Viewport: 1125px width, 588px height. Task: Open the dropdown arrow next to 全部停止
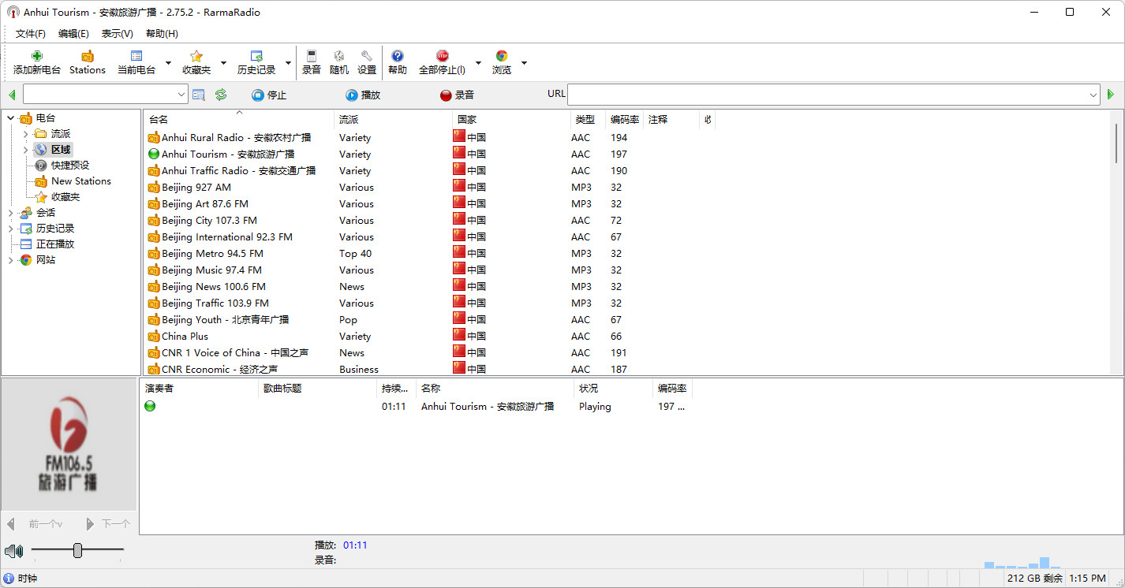(478, 63)
